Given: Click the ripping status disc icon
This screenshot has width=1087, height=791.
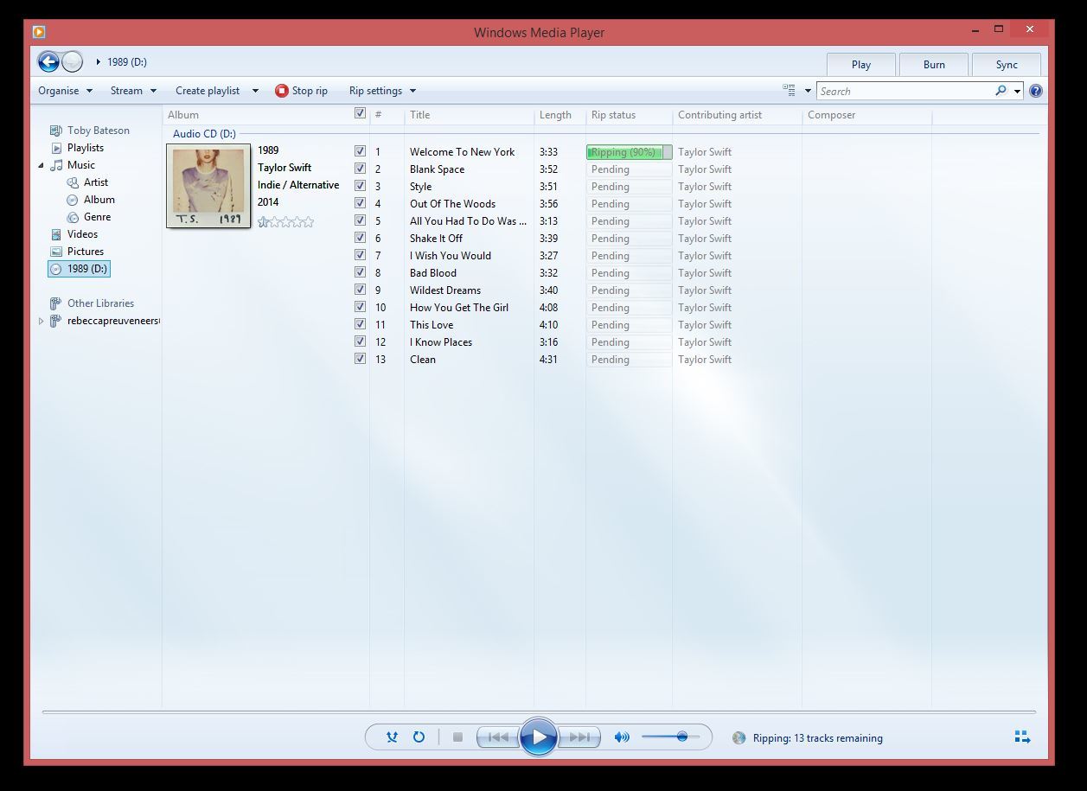Looking at the screenshot, I should click(739, 737).
